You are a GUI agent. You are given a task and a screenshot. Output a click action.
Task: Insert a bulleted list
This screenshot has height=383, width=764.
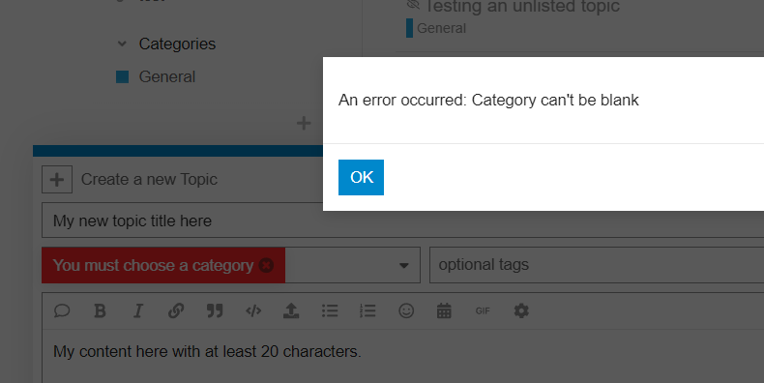click(330, 310)
